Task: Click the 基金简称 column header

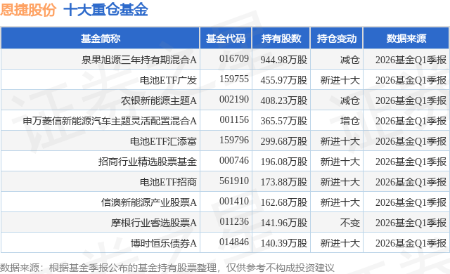Action: (101, 39)
